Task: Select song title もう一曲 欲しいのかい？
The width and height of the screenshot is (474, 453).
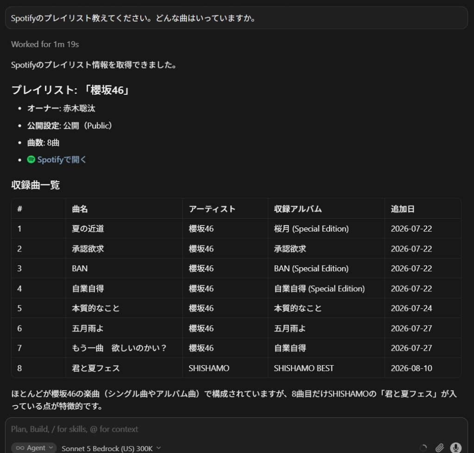Action: coord(119,348)
